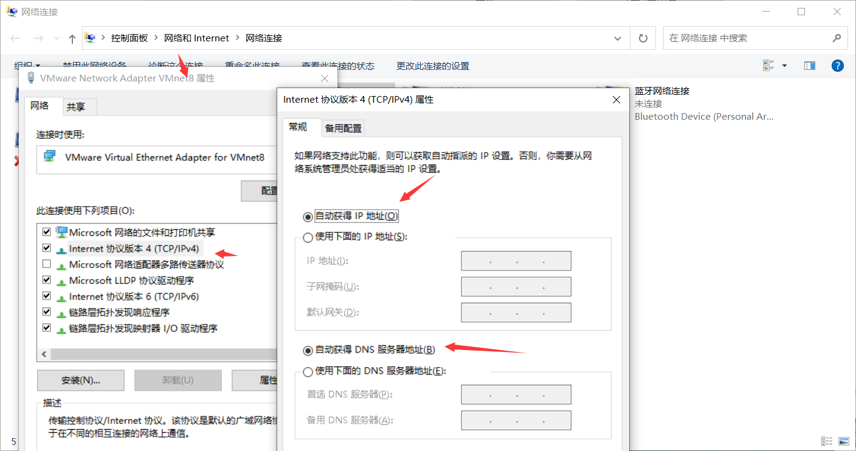The image size is (856, 451).
Task: Open the recent locations chevron
Action: 57,38
